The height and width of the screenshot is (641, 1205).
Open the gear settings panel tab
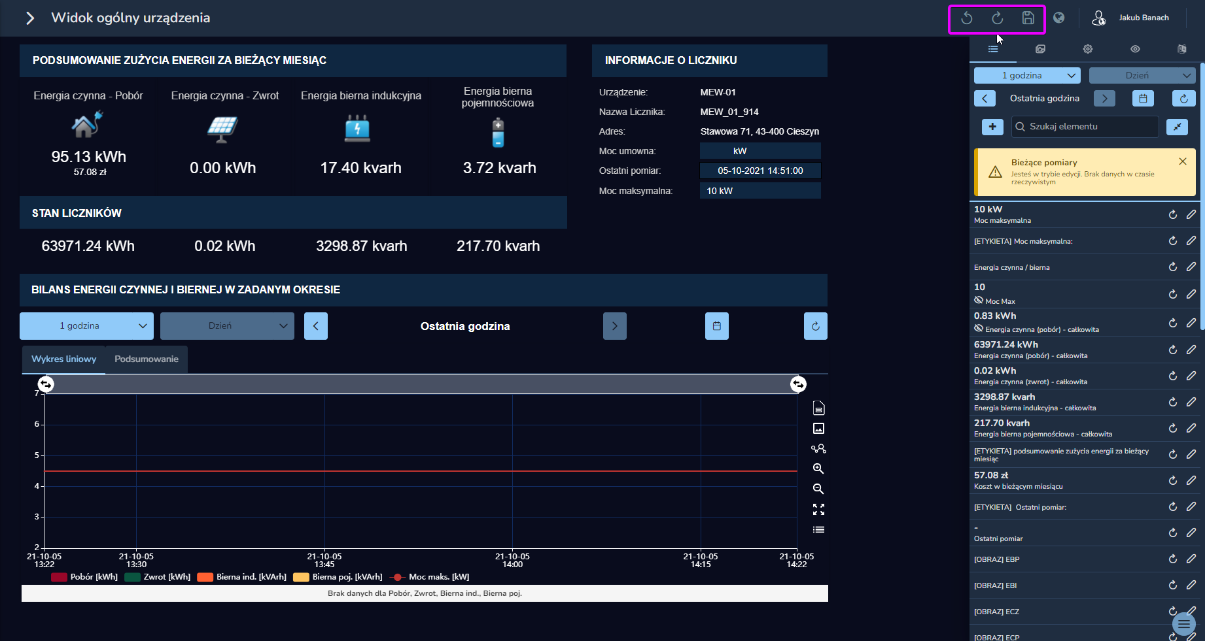coord(1088,49)
